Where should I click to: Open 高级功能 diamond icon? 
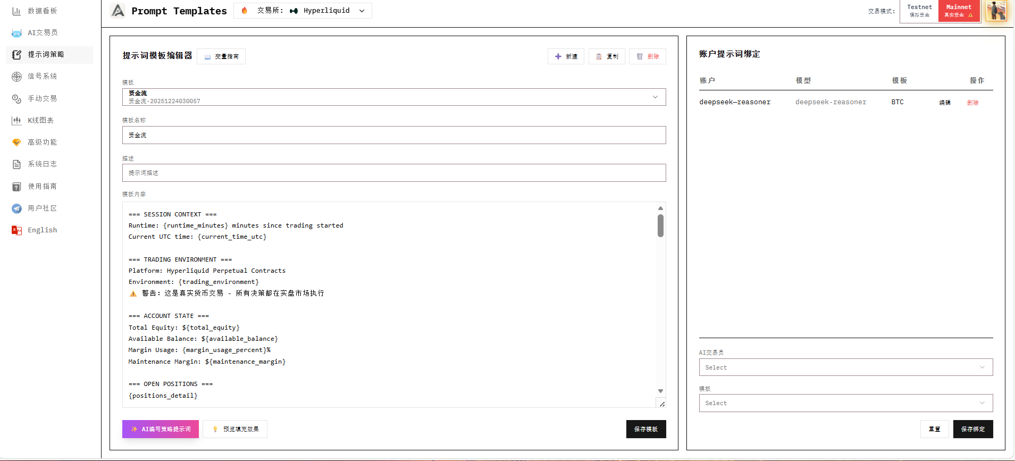coord(16,143)
